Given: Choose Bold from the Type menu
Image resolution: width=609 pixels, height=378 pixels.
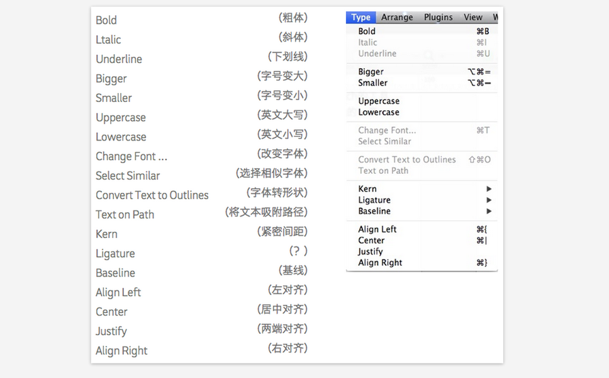Looking at the screenshot, I should tap(367, 31).
